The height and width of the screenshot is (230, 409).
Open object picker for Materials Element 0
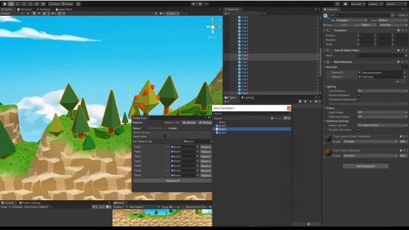coord(405,72)
